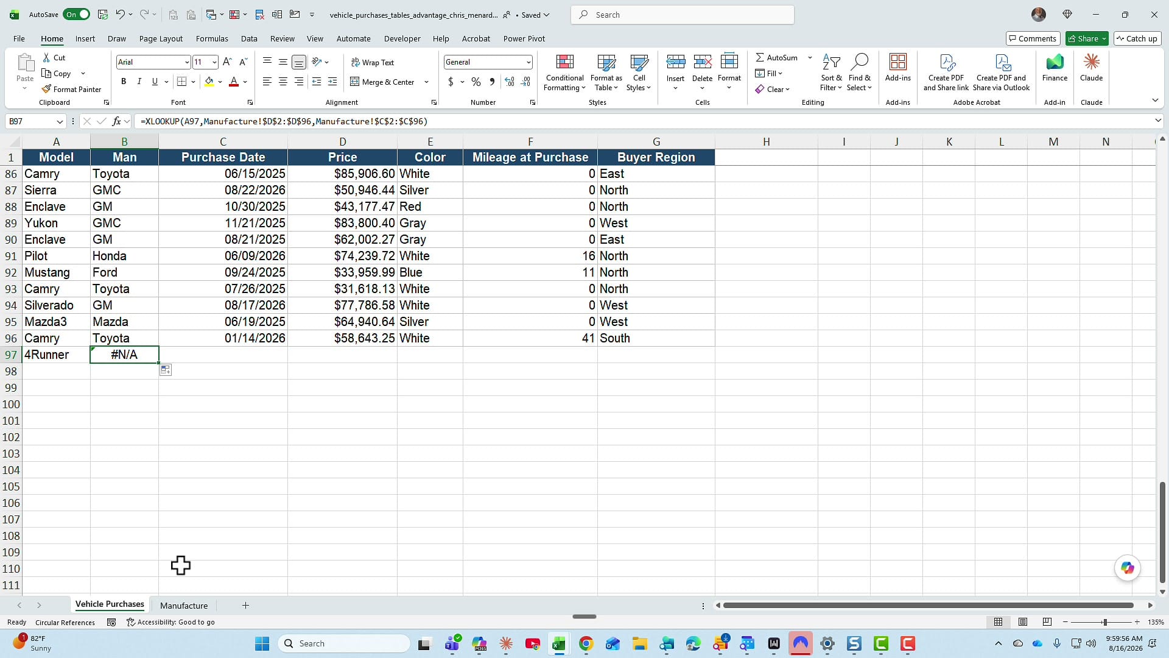This screenshot has height=658, width=1169.
Task: Open the Power Pivot tab
Action: (524, 38)
